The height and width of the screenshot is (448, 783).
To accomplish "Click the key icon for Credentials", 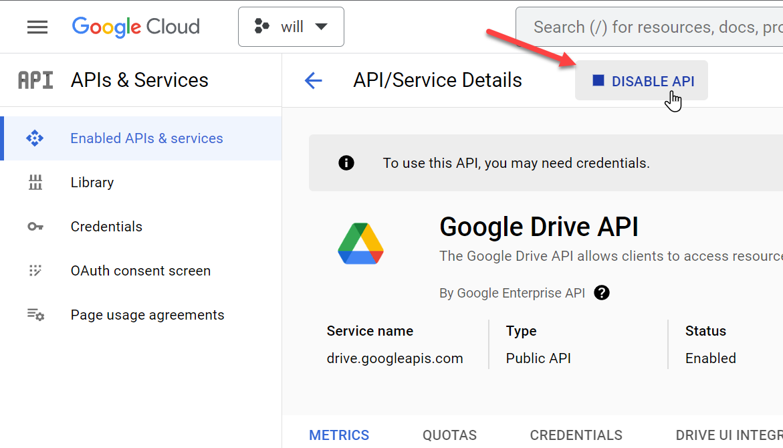I will [x=35, y=227].
